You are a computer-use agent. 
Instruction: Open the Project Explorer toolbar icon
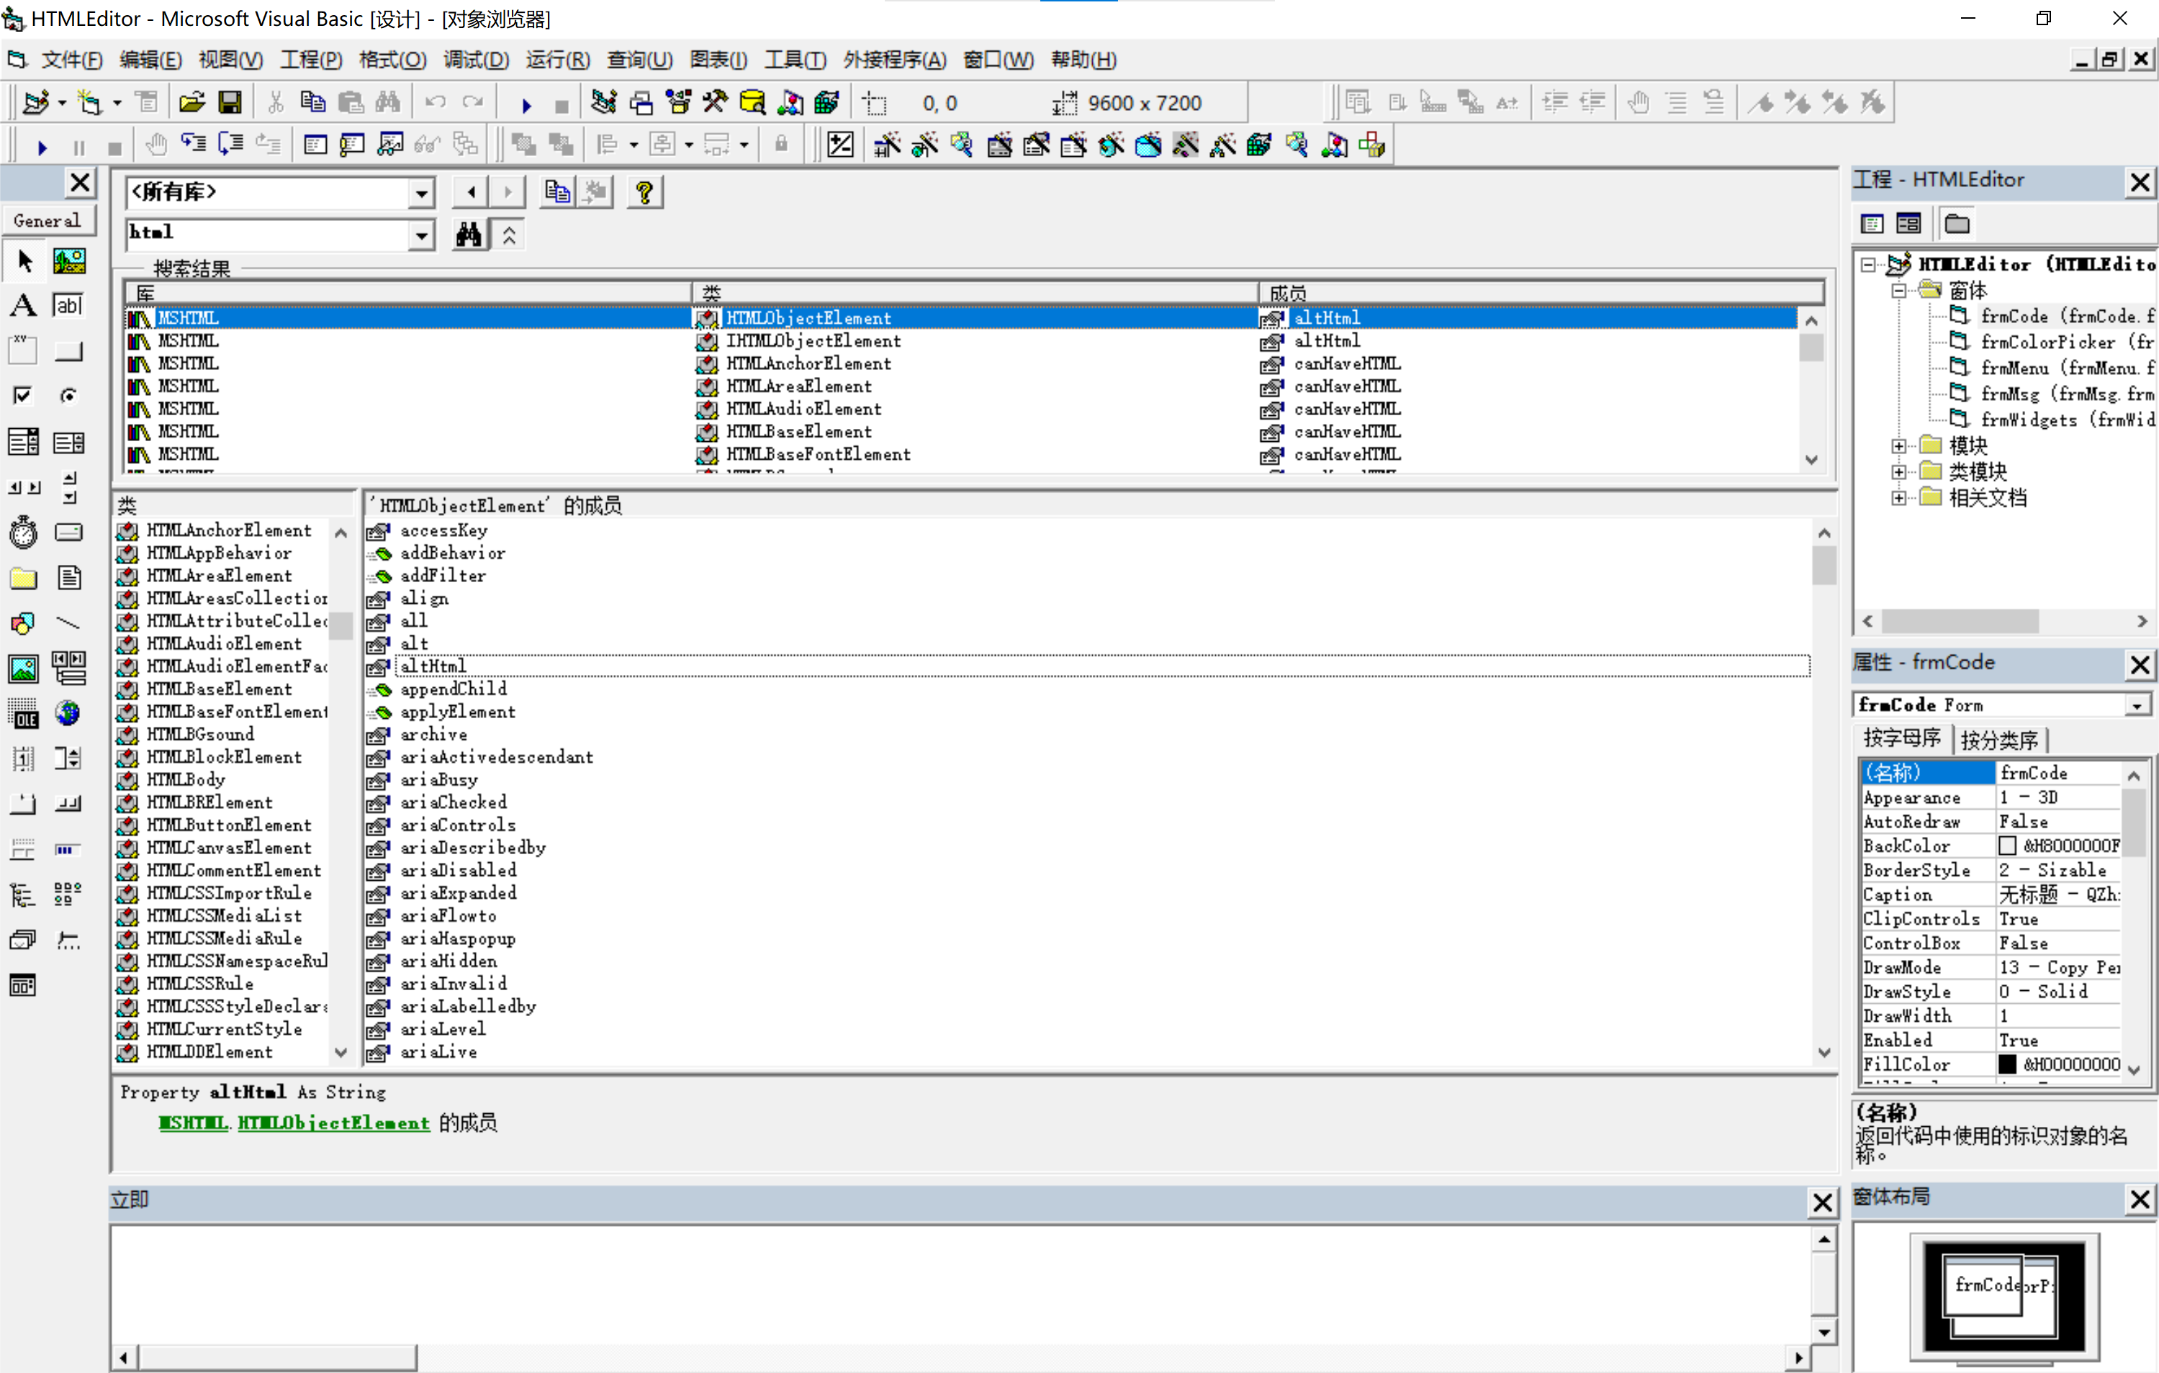coord(603,103)
